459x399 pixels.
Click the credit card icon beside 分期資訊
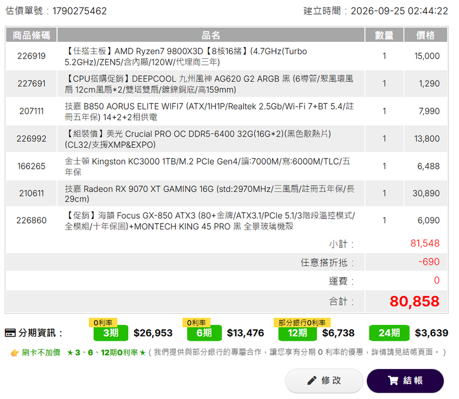coord(10,333)
